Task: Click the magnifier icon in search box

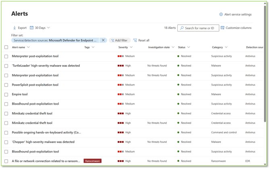Action: coord(182,28)
